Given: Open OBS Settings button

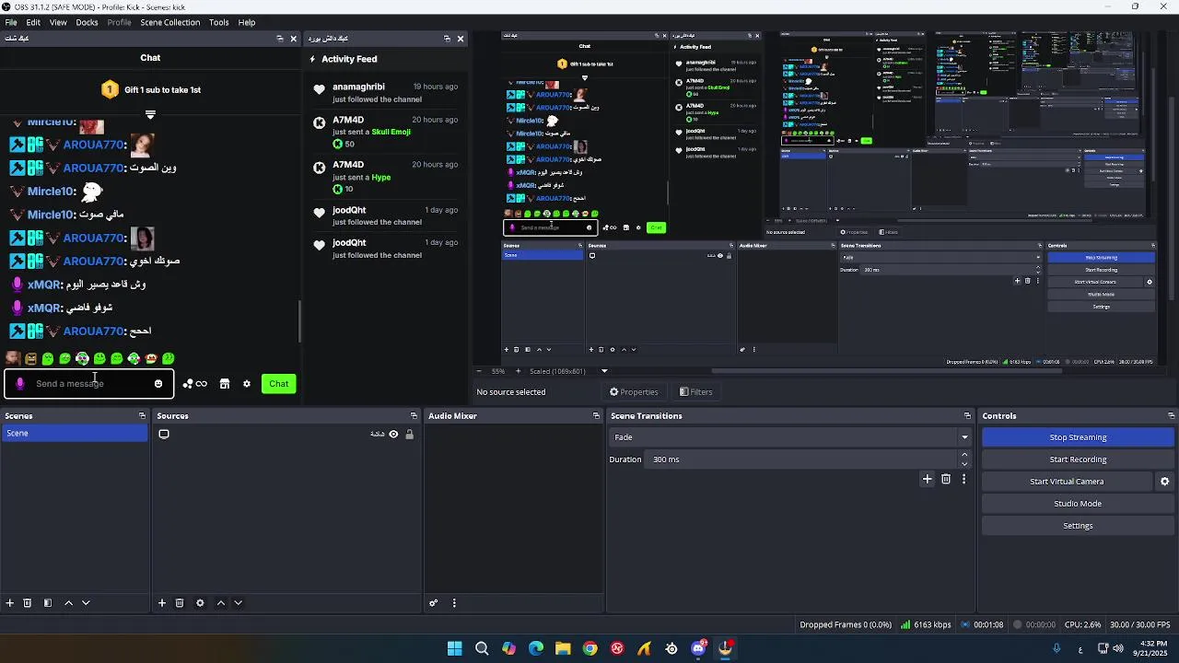Looking at the screenshot, I should [1078, 526].
